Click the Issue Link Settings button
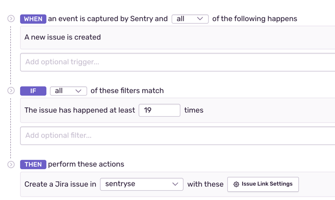 coord(263,184)
